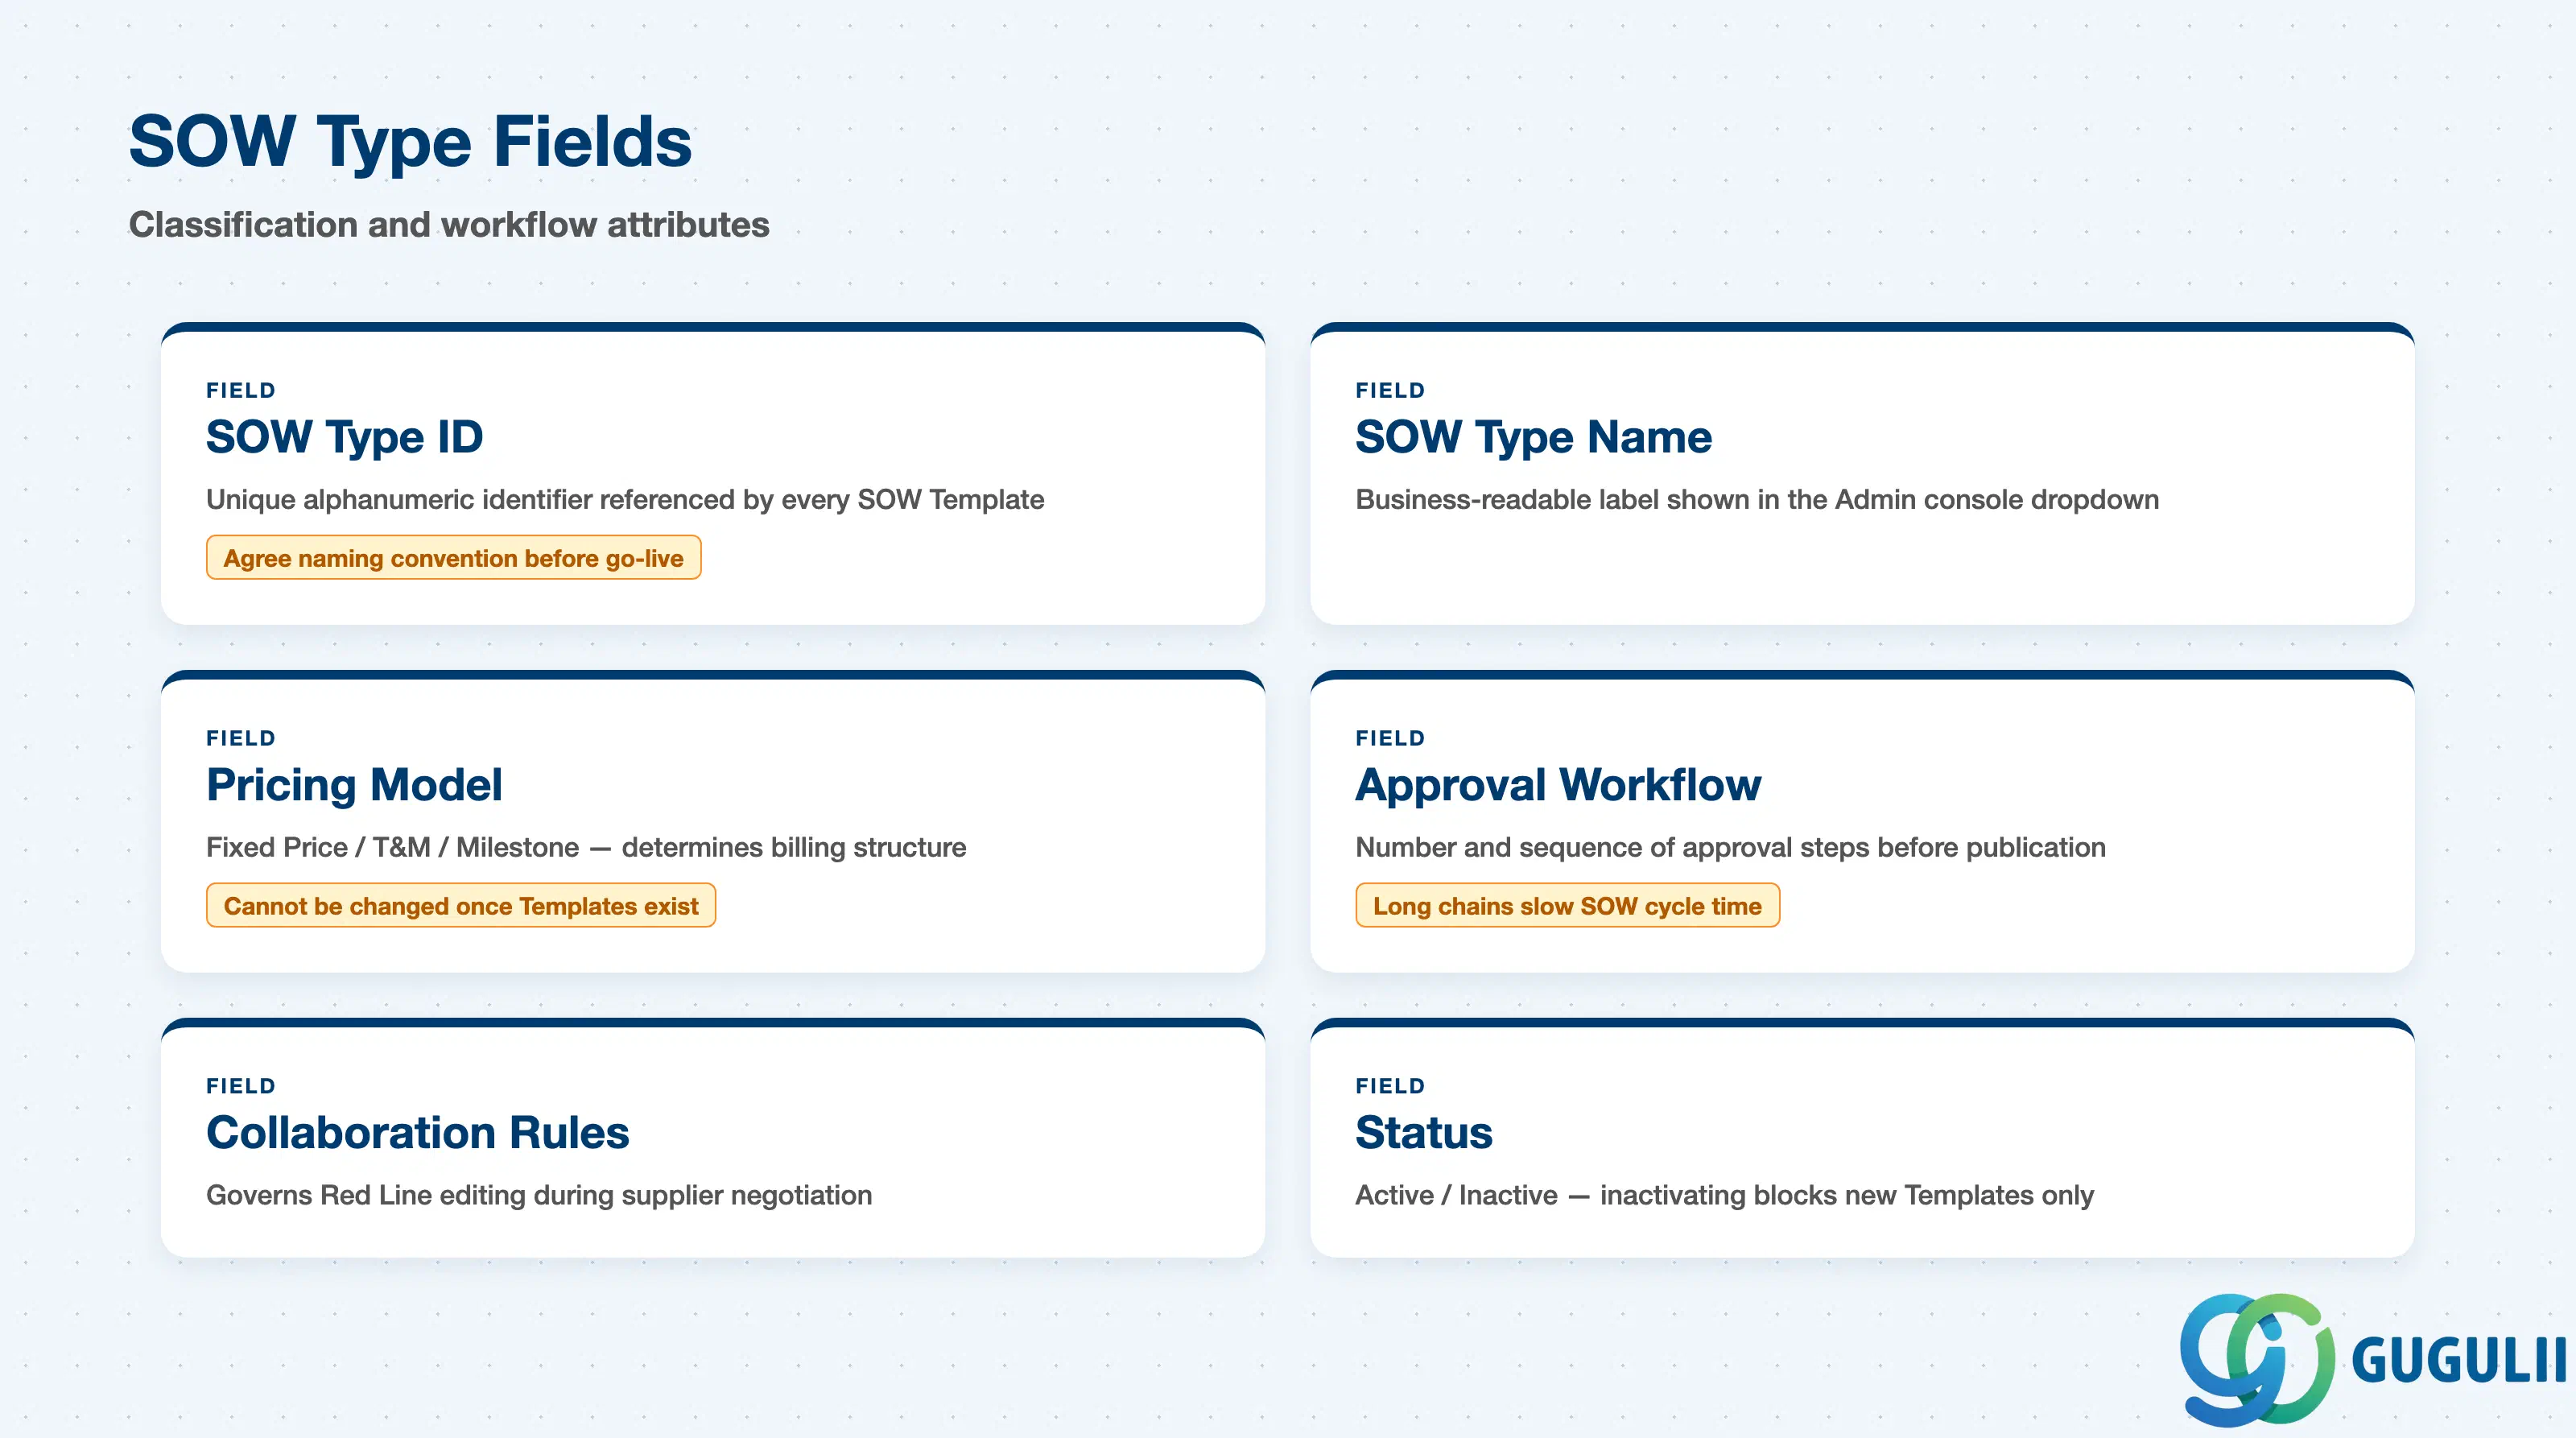Click the SOW Type ID card title
Screen dimensions: 2576x1438
[x=344, y=437]
